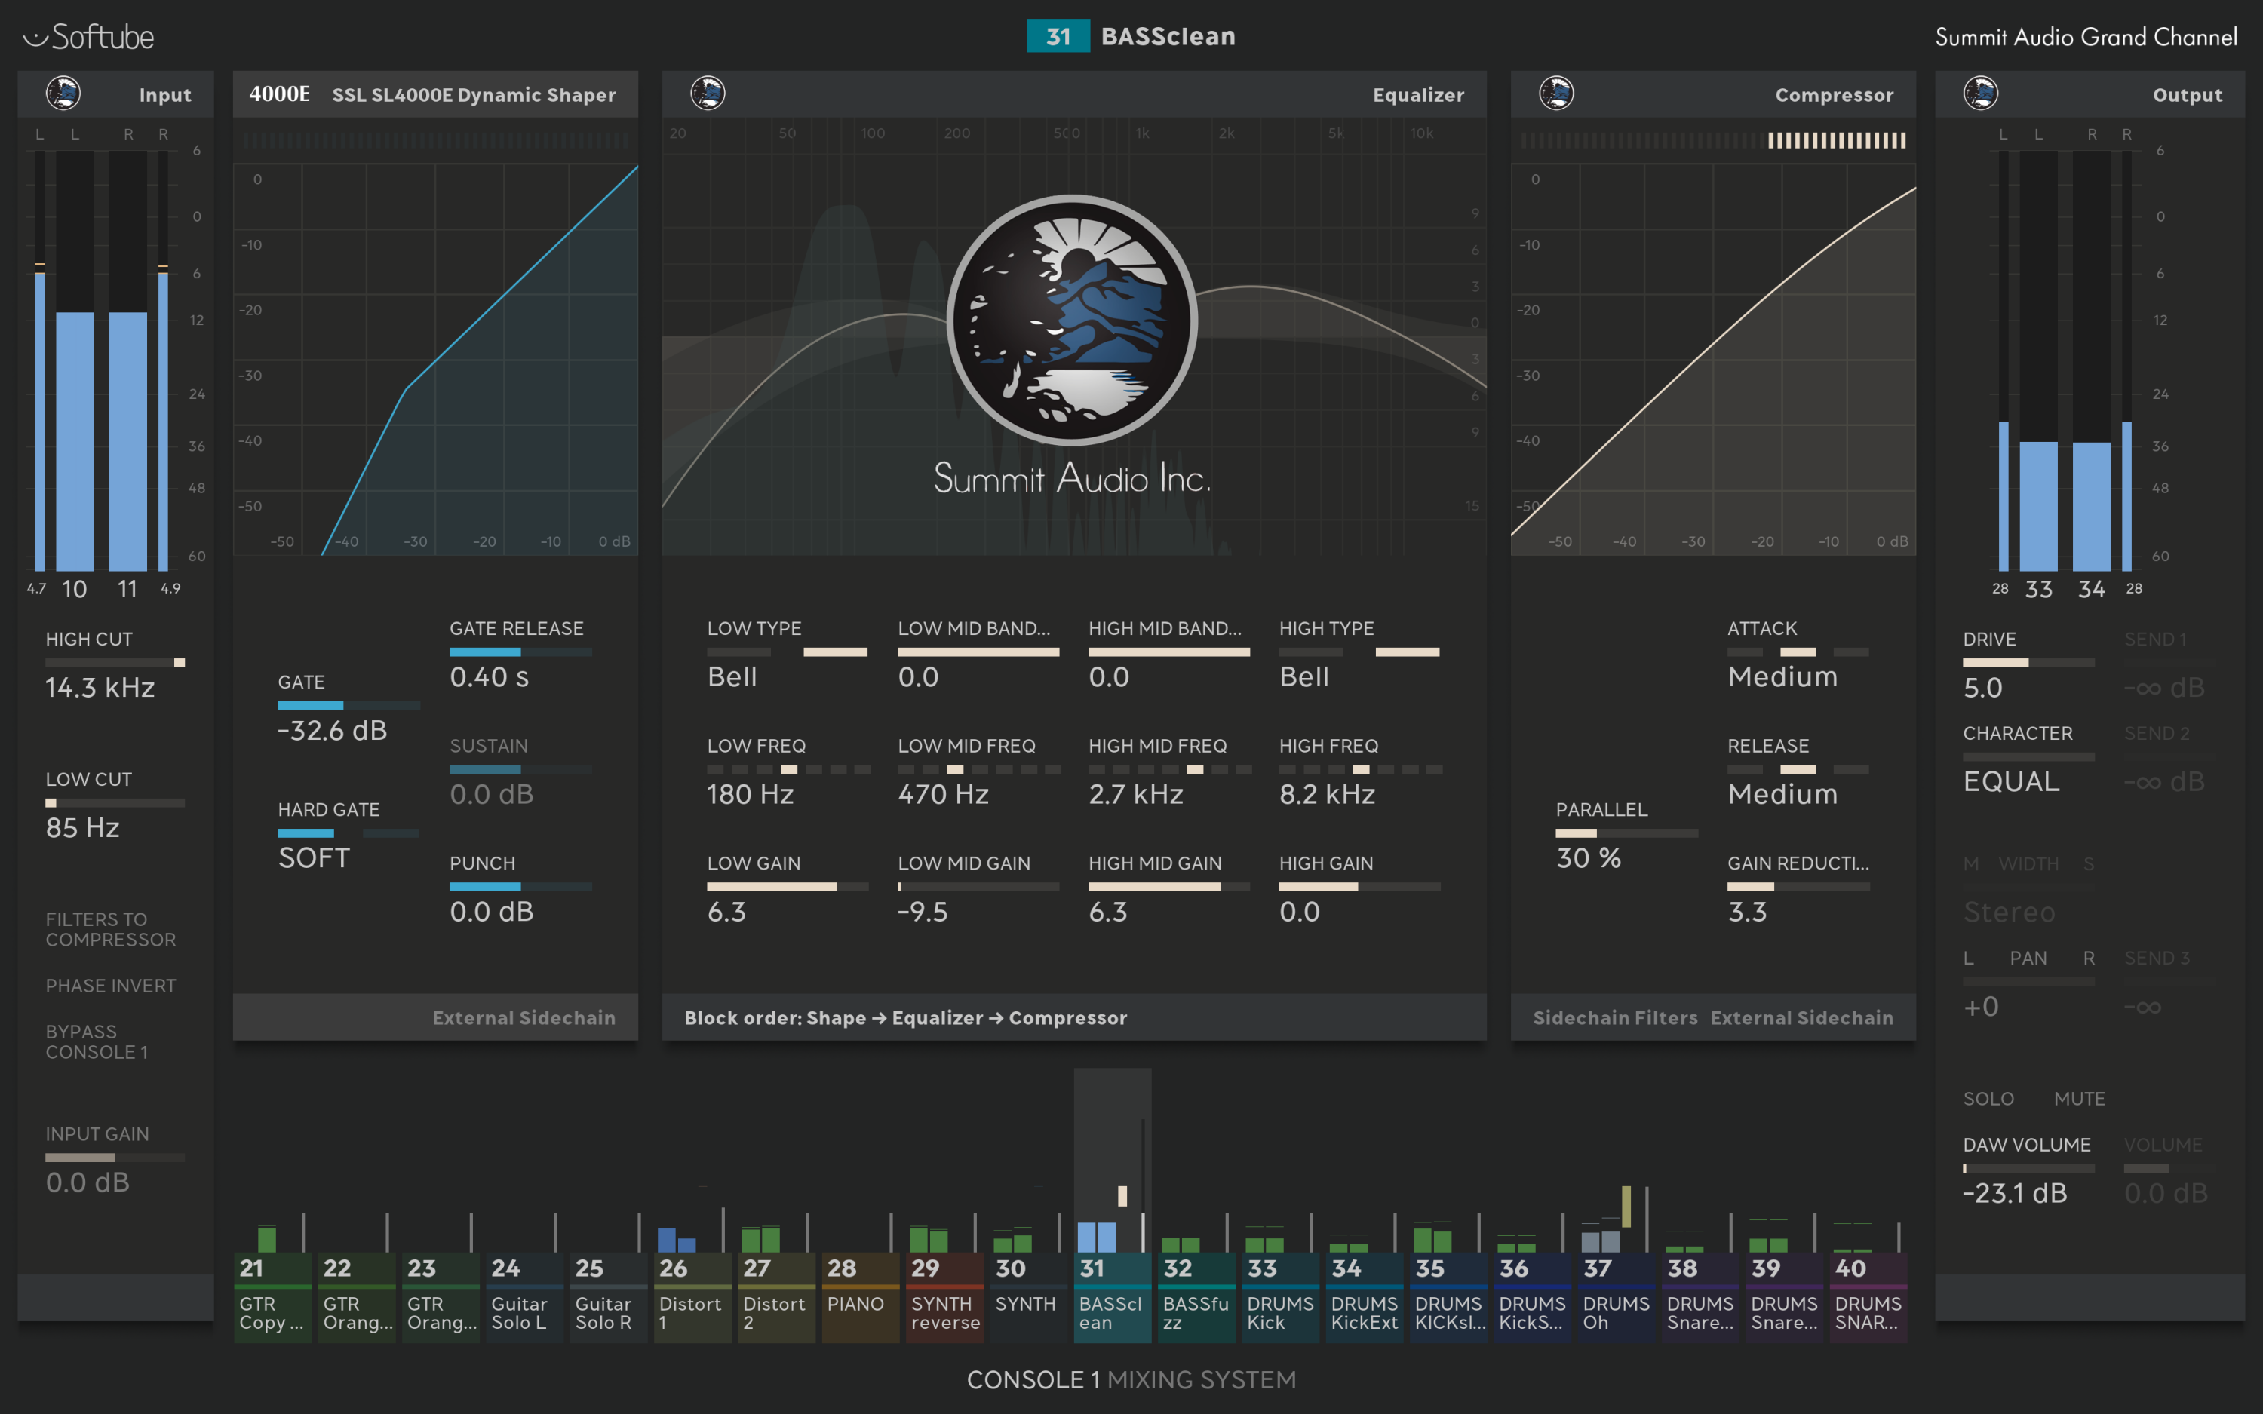Select channel 40 DRUMS SNAR

pyautogui.click(x=1868, y=1297)
